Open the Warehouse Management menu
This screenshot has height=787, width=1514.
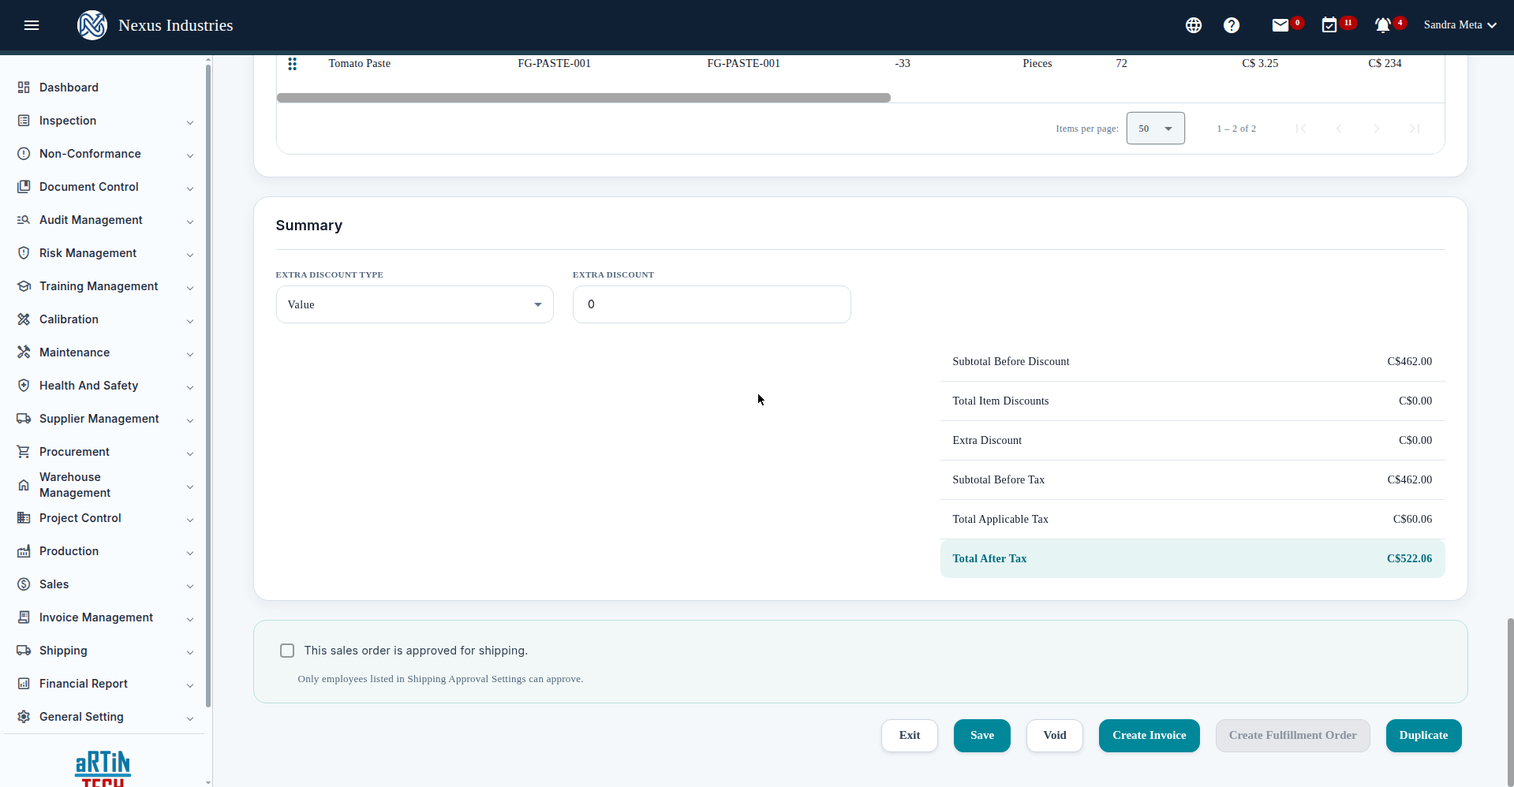pyautogui.click(x=105, y=485)
